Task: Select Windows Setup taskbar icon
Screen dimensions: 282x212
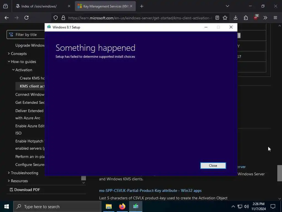Action: [x=135, y=206]
